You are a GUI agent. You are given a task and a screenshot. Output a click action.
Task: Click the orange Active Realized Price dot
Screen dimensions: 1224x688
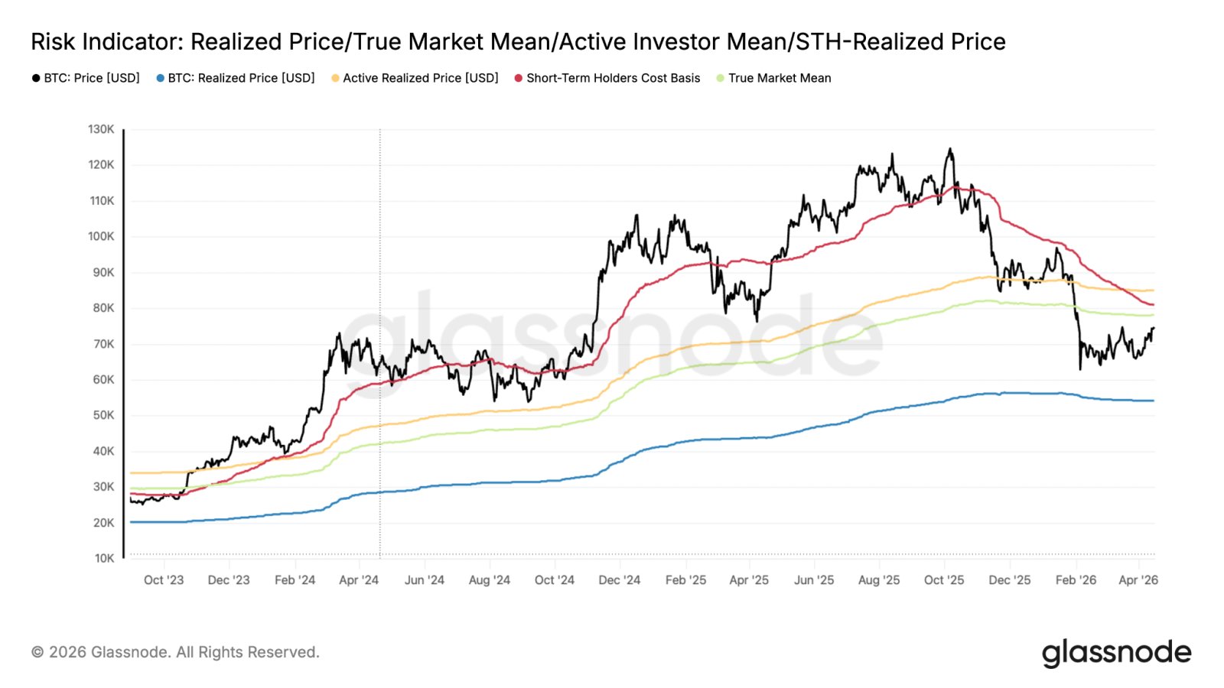tap(335, 78)
